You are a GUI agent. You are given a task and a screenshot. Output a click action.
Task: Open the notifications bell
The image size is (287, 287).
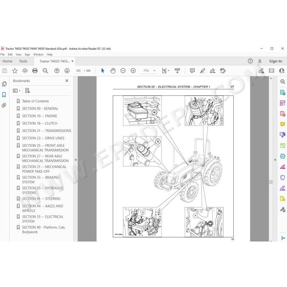pyautogui.click(x=260, y=61)
